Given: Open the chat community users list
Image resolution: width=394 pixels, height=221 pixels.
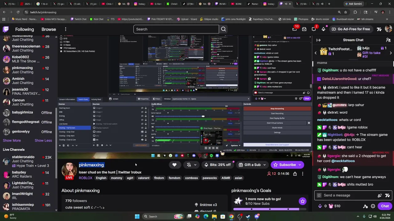Looking at the screenshot, I should point(388,40).
